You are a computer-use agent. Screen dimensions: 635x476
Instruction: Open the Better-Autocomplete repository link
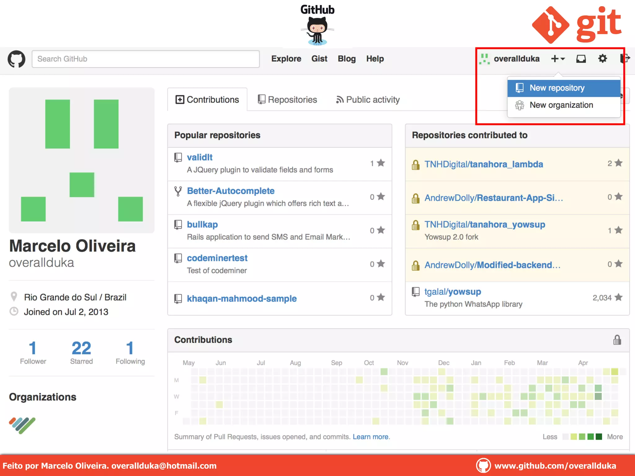231,191
